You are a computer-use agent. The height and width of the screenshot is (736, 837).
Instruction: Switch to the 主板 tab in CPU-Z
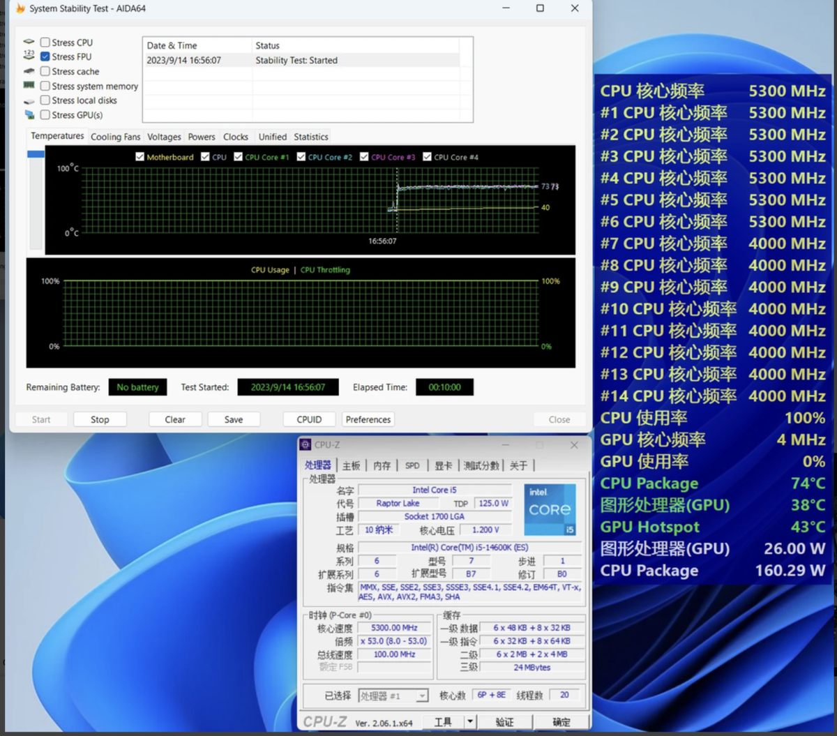(x=352, y=465)
